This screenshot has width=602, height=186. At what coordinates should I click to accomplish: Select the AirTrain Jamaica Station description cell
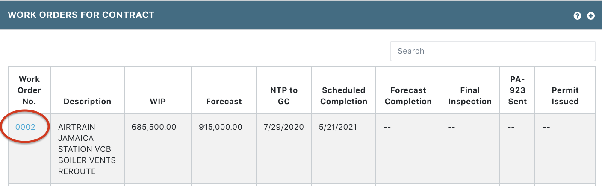click(x=87, y=149)
